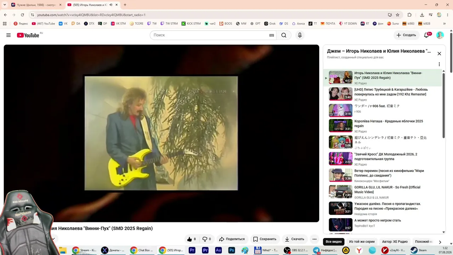Switch to the Чужие (фильм, 1986) tab
The image size is (453, 255).
[36, 5]
